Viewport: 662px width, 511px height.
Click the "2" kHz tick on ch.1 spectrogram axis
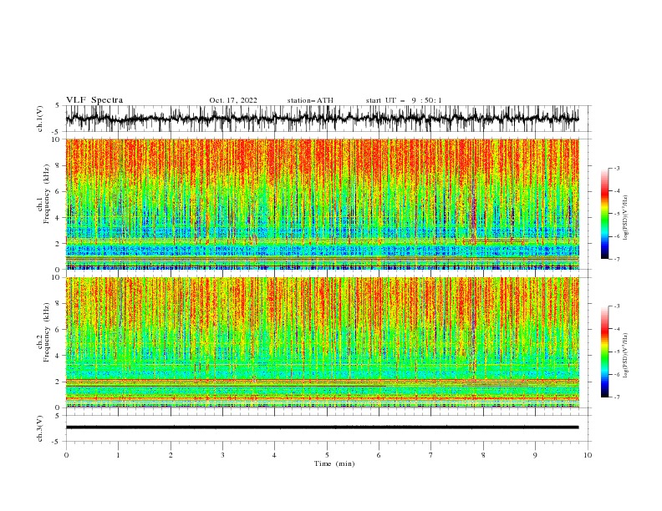(x=59, y=244)
